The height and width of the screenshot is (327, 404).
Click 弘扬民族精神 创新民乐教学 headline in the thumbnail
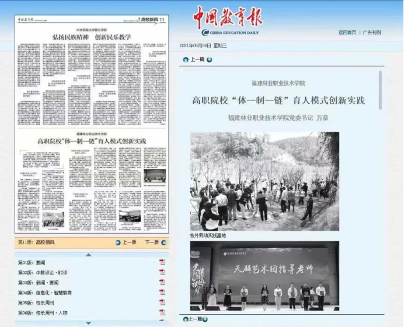[92, 37]
